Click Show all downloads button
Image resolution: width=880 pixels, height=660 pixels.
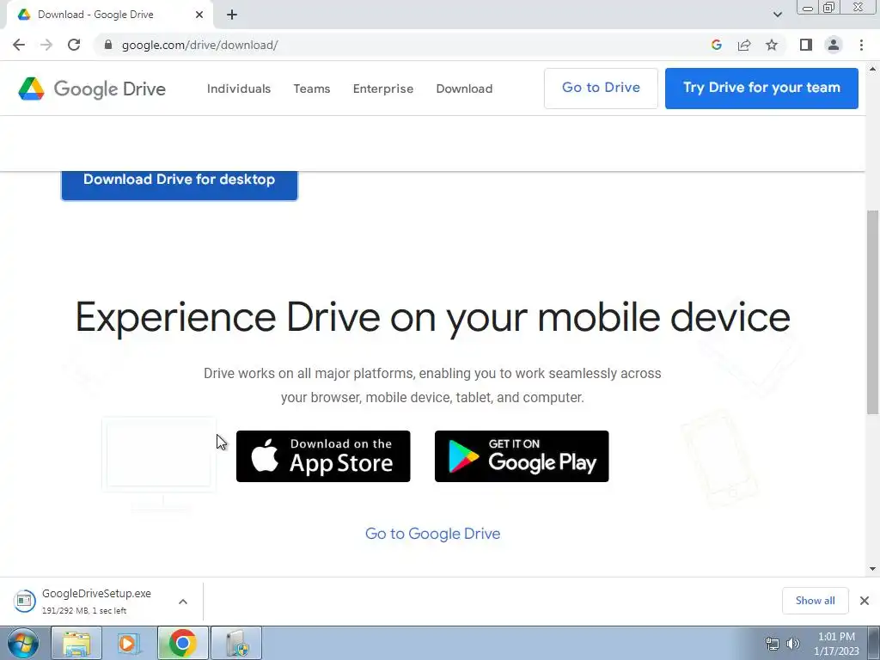pos(815,601)
